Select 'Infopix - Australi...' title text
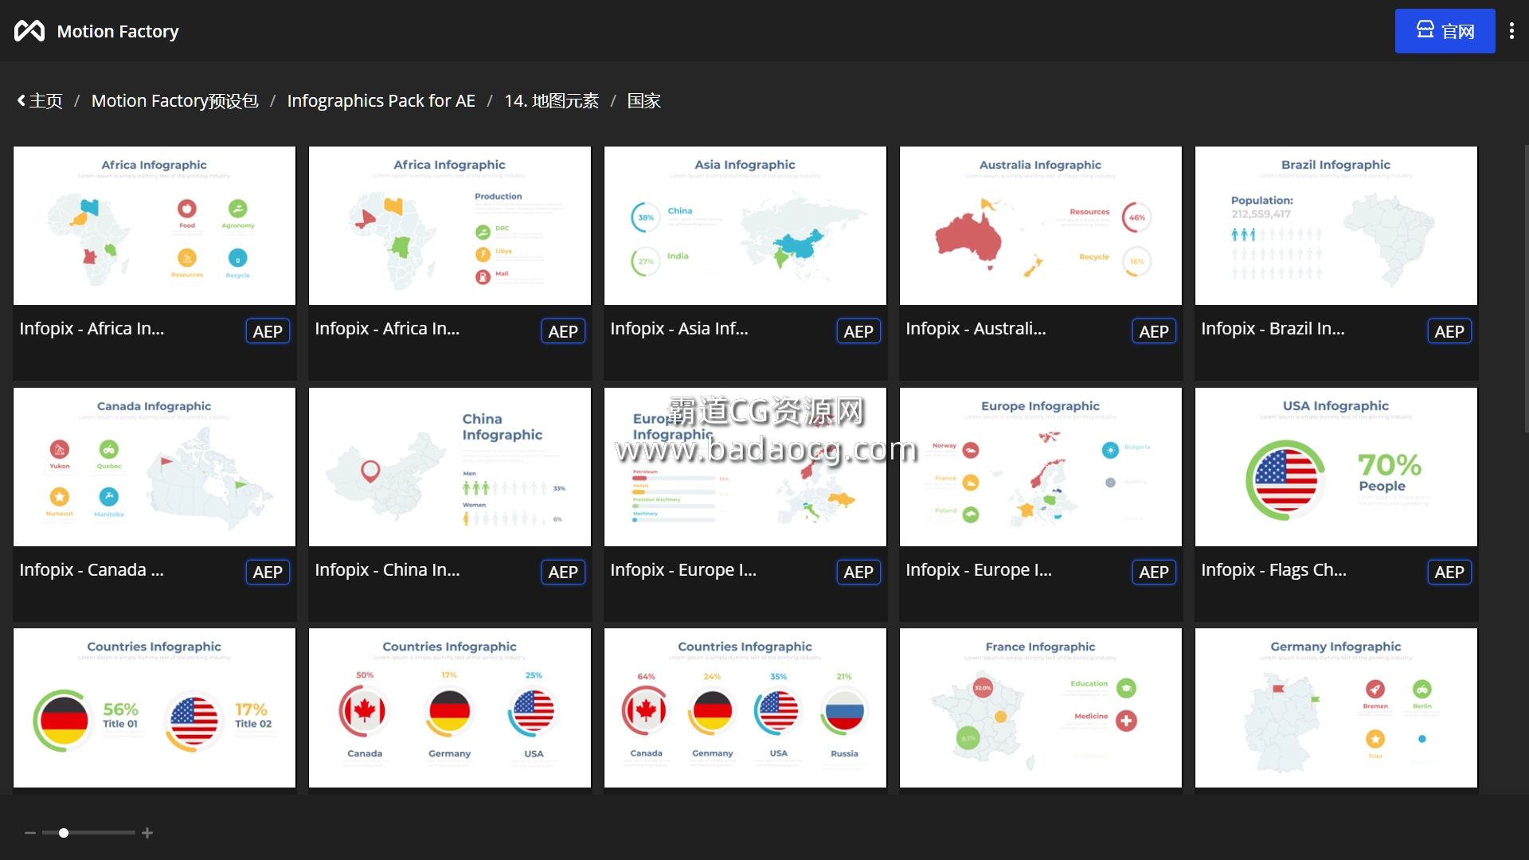The height and width of the screenshot is (860, 1529). click(x=976, y=329)
